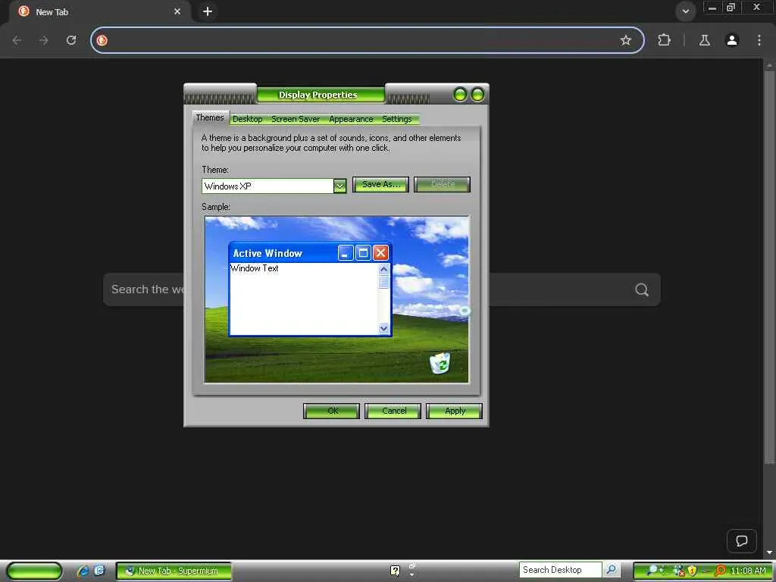Select New Tab - Supermium taskbar button
This screenshot has width=776, height=582.
pyautogui.click(x=174, y=571)
